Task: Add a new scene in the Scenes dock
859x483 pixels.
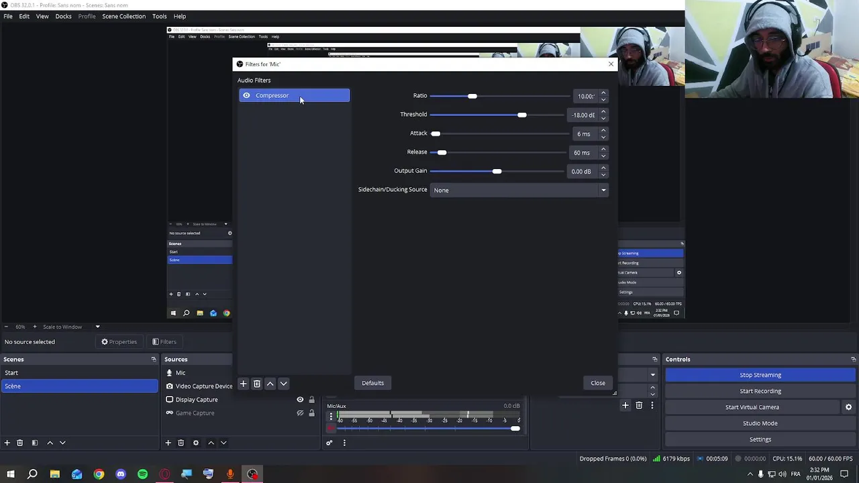Action: [7, 443]
